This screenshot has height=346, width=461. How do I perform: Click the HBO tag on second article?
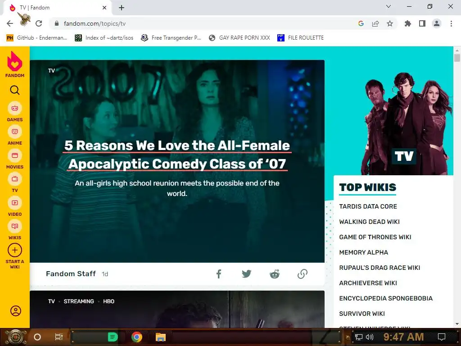[108, 301]
